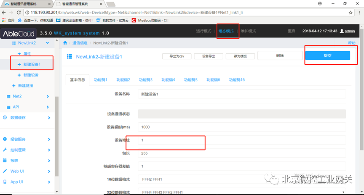The height and width of the screenshot is (195, 364).
Task: Collapse the NewLink2 tree node
Action: 48,43
